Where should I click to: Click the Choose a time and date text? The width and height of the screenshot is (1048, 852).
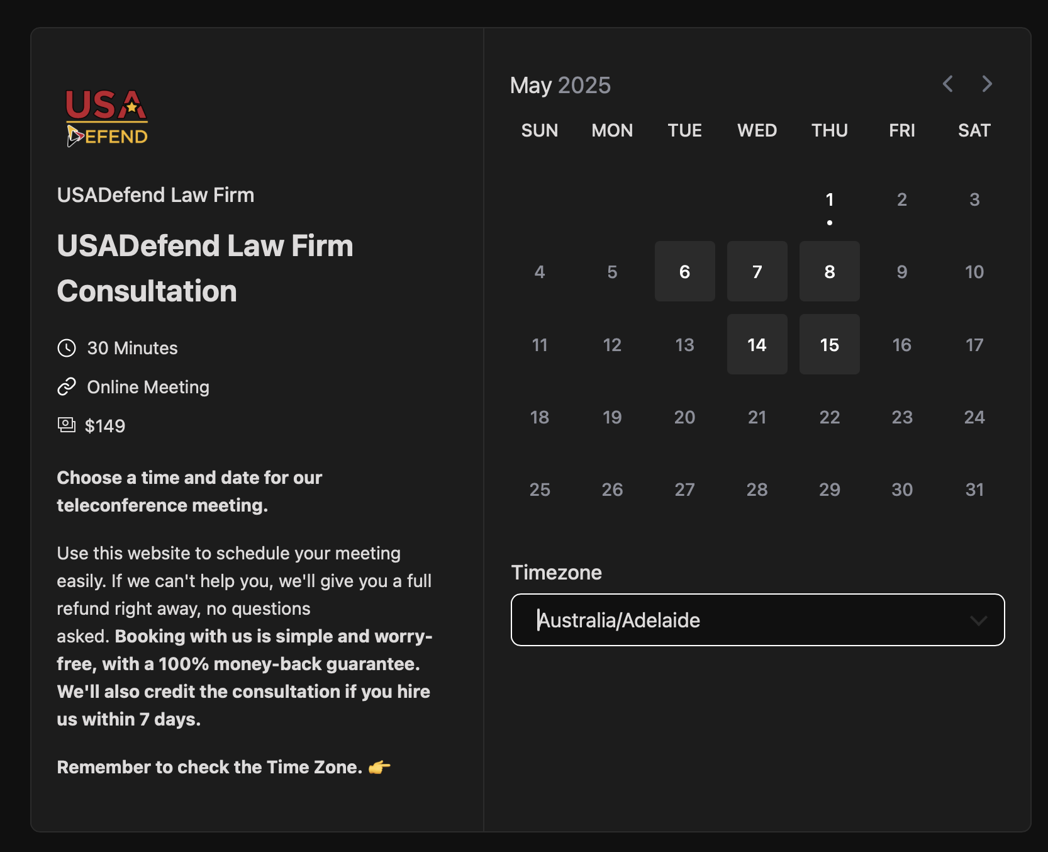189,491
